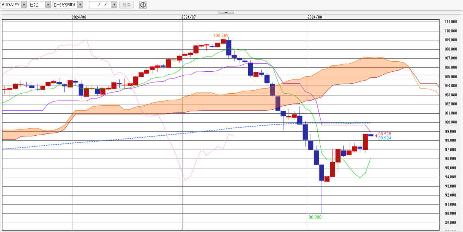
Task: Click the red current price arrow marker
Action: pyautogui.click(x=376, y=135)
